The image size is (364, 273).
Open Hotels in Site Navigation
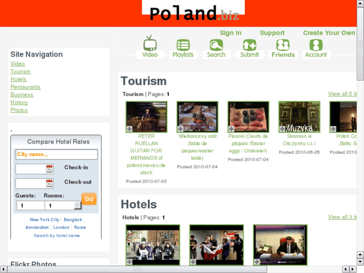click(19, 79)
